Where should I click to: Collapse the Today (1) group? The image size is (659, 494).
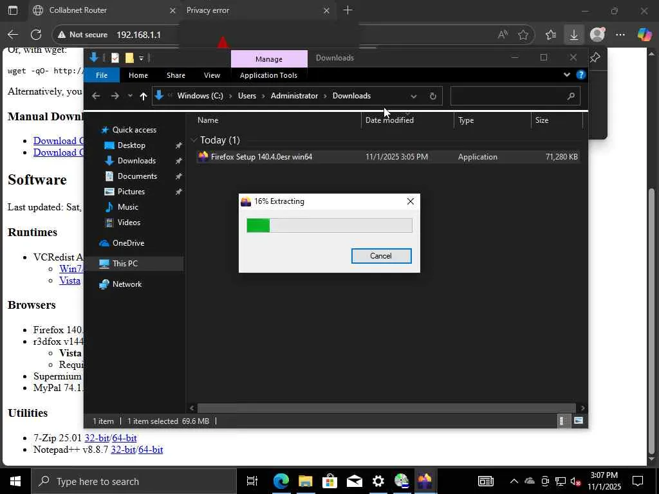(x=194, y=140)
